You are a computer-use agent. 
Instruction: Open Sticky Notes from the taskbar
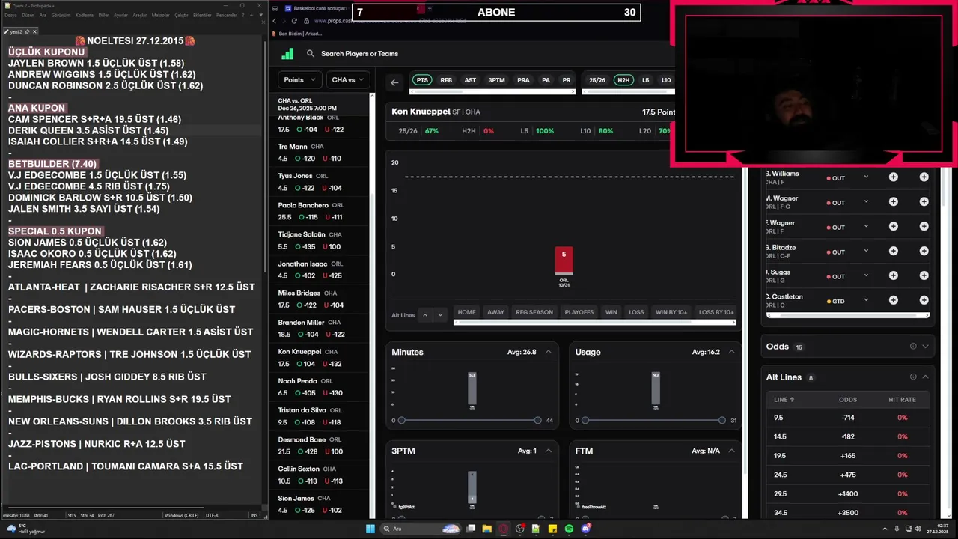tap(553, 529)
